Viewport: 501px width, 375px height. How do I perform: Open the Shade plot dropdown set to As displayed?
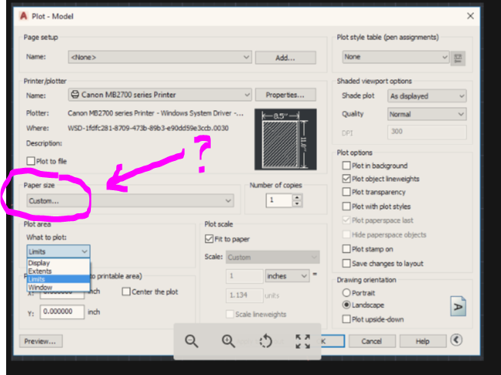pyautogui.click(x=427, y=96)
